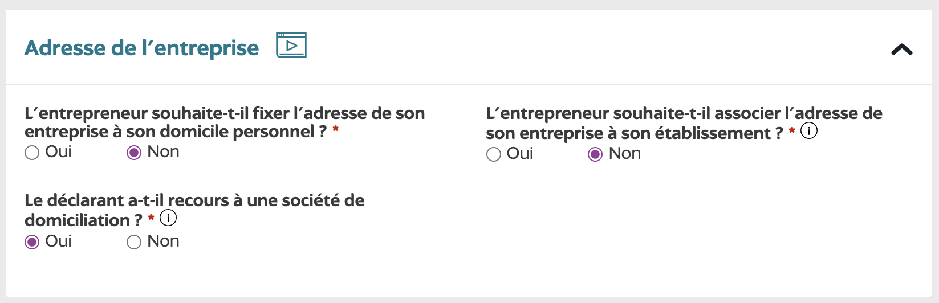Screen dimensions: 939x303
Task: Select Oui for associating address with établissement
Action: point(494,154)
